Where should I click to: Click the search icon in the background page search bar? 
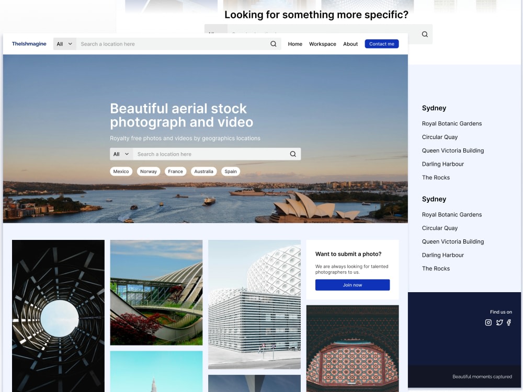425,34
